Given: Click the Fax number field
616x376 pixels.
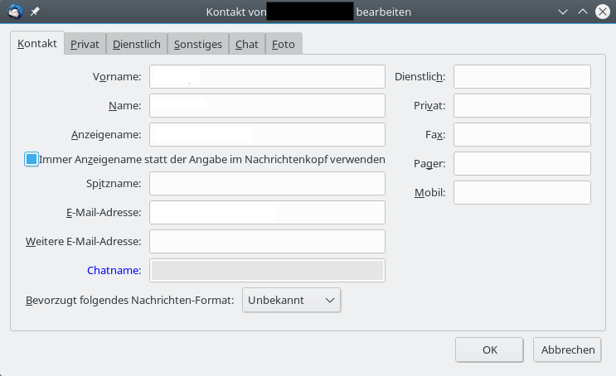Looking at the screenshot, I should (521, 135).
